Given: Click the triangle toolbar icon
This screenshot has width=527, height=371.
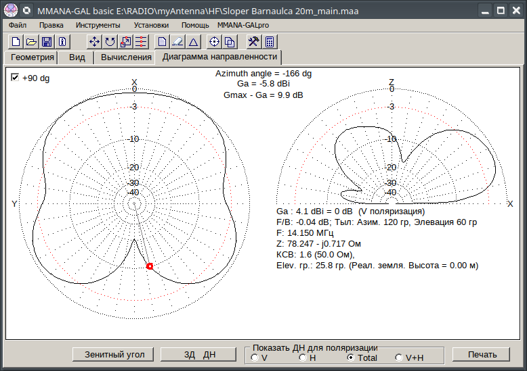Looking at the screenshot, I should [x=193, y=41].
